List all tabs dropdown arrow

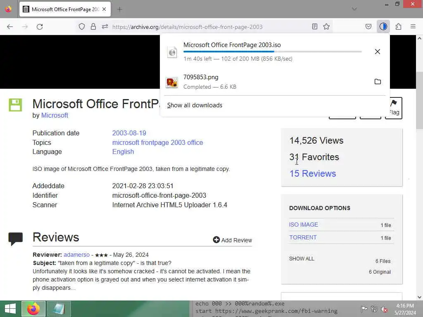tap(354, 9)
